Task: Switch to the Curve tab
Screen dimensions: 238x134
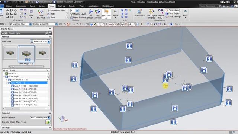Action: 32,6
